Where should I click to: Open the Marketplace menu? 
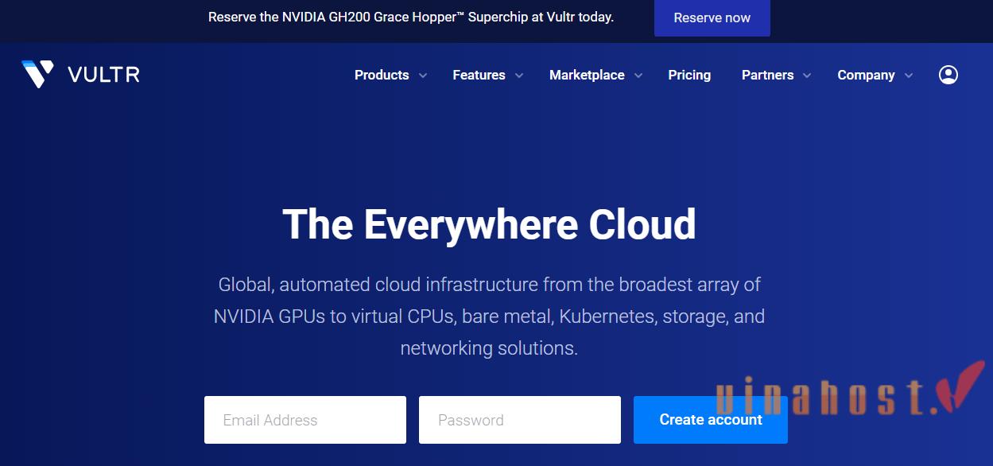click(x=587, y=75)
